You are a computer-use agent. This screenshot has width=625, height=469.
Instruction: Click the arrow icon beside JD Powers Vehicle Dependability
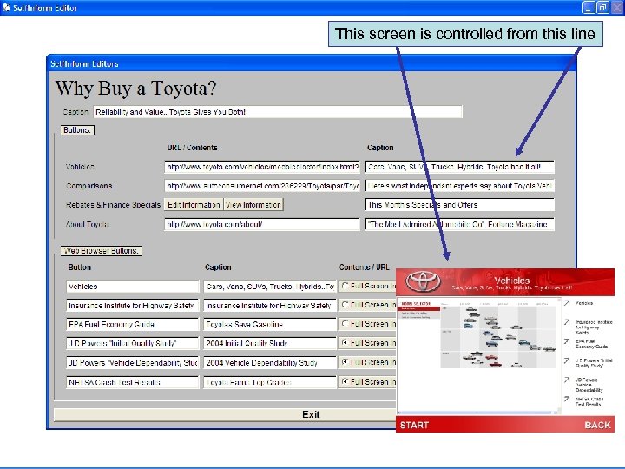coord(567,380)
